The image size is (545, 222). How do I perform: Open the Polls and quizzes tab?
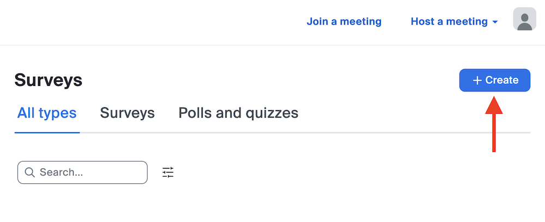click(x=238, y=113)
